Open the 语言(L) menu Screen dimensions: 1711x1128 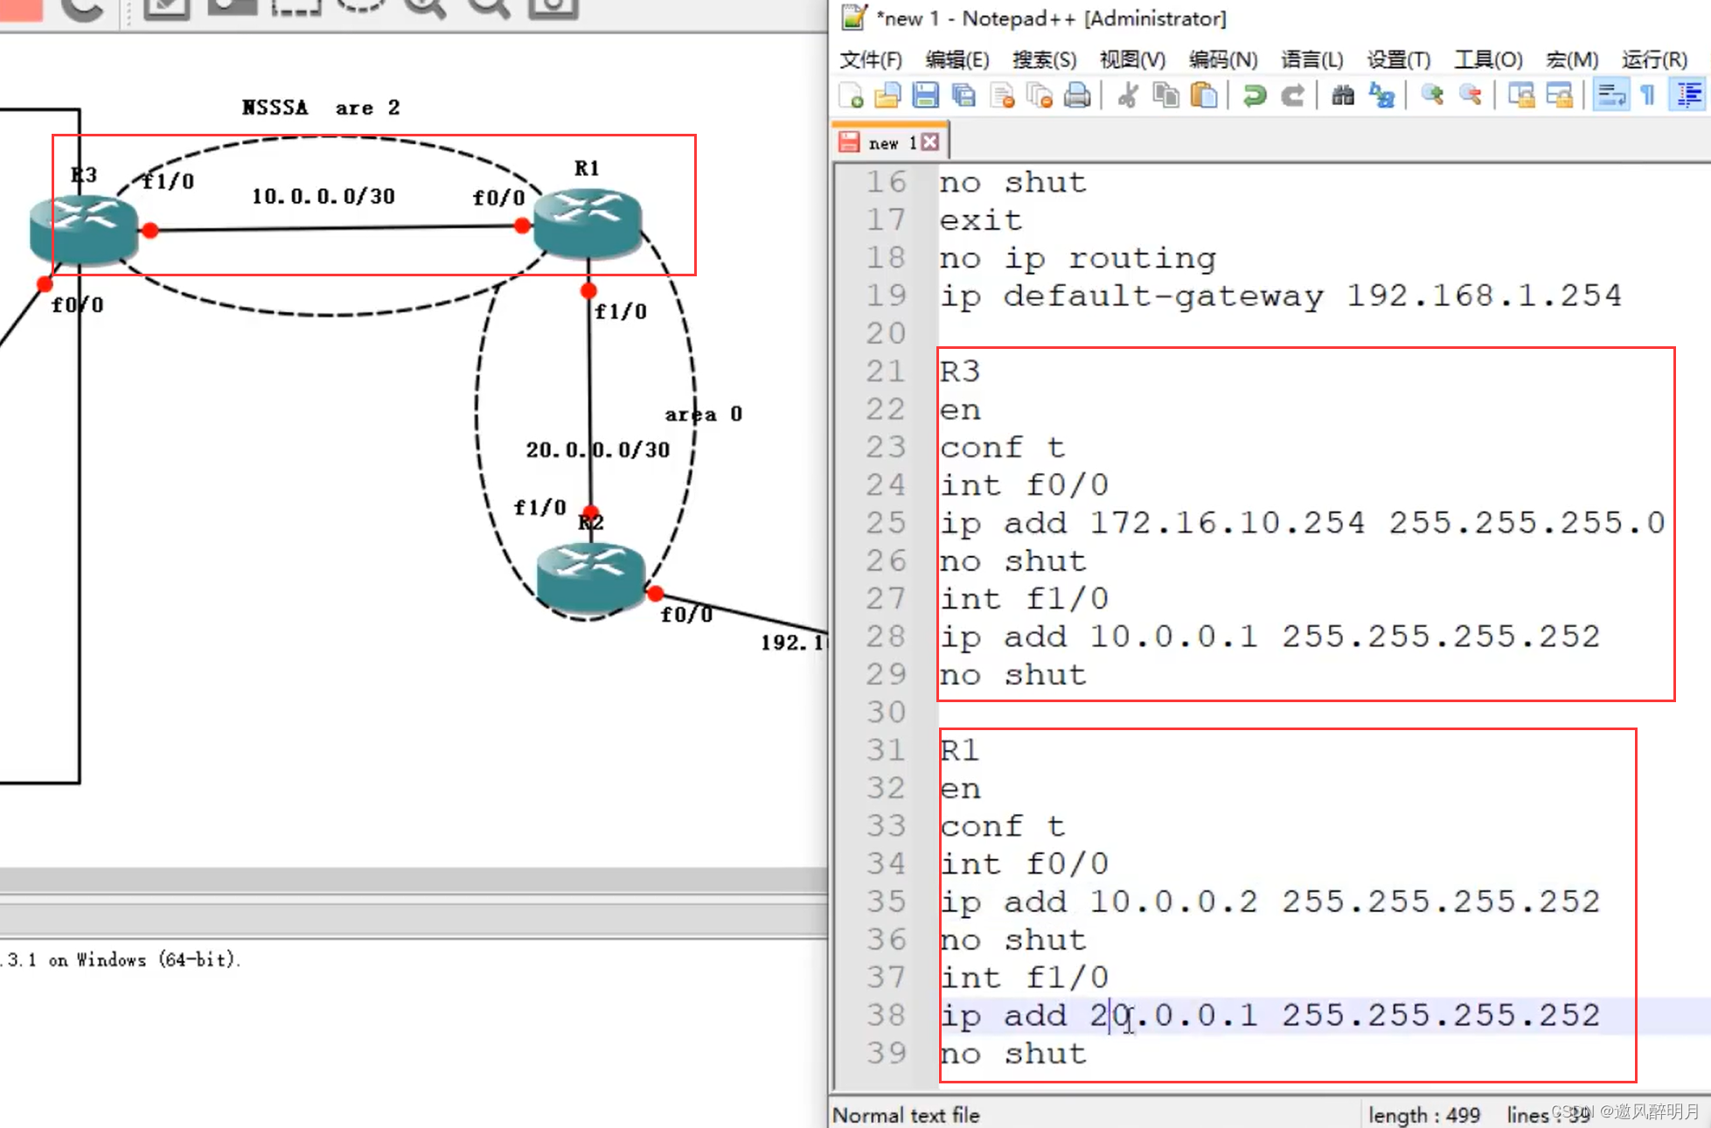click(1312, 59)
